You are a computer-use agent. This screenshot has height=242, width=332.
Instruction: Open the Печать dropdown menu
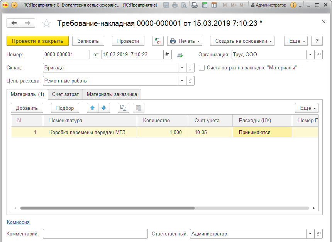(185, 41)
